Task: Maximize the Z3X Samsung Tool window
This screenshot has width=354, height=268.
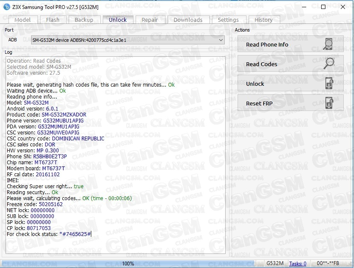Action: (323, 7)
